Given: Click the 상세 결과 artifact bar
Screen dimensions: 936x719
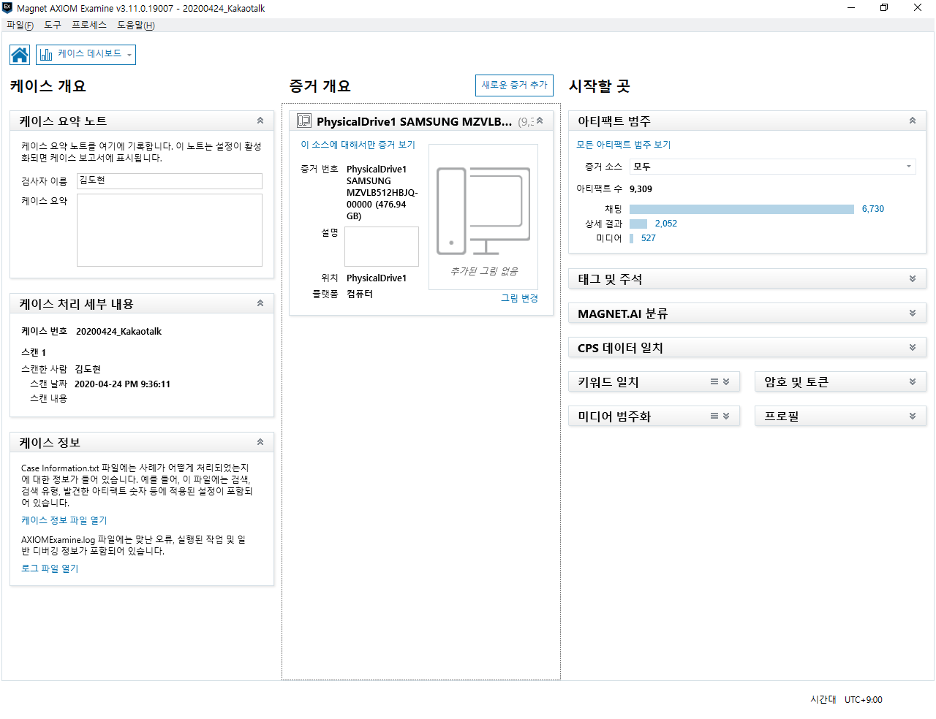Looking at the screenshot, I should (638, 224).
